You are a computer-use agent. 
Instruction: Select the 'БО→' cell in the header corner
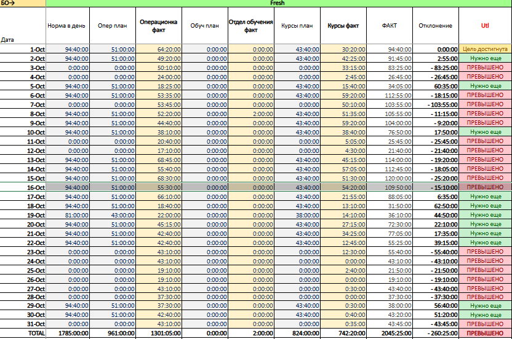click(x=23, y=3)
